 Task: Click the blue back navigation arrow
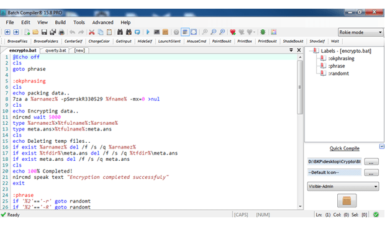[7, 32]
